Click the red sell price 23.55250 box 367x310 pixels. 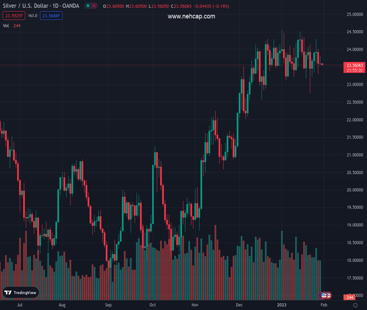point(13,16)
